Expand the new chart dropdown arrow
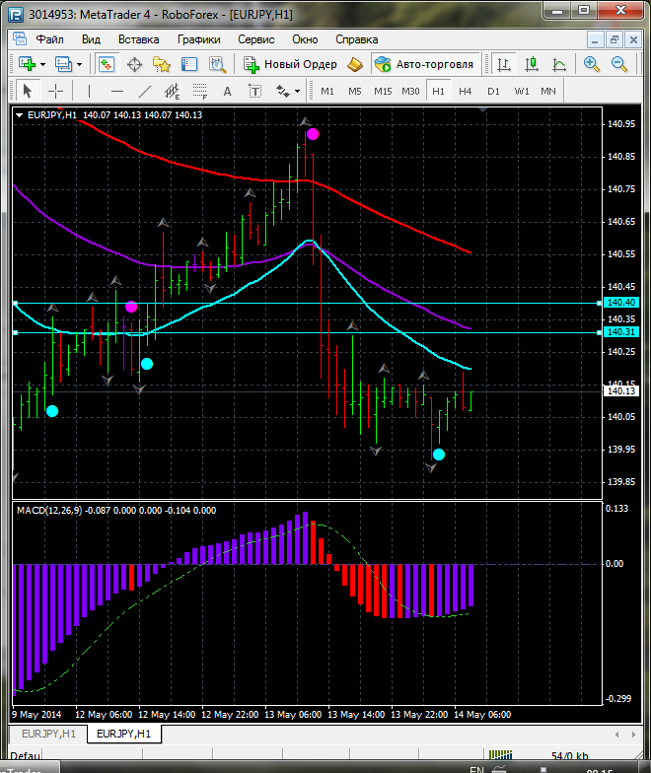651x773 pixels. 43,65
